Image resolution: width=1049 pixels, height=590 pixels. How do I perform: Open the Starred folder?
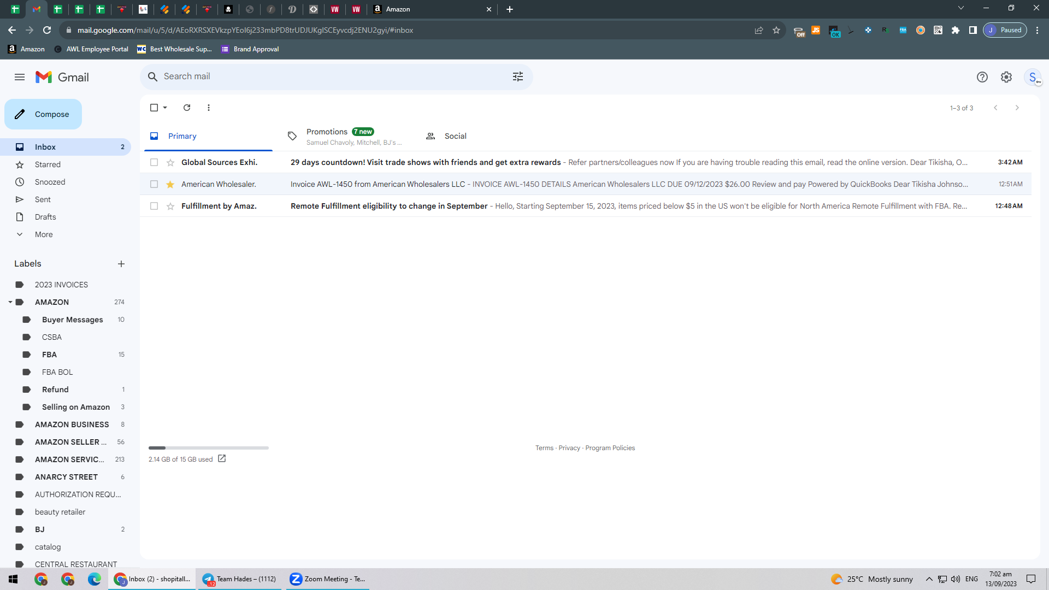[x=66, y=164]
